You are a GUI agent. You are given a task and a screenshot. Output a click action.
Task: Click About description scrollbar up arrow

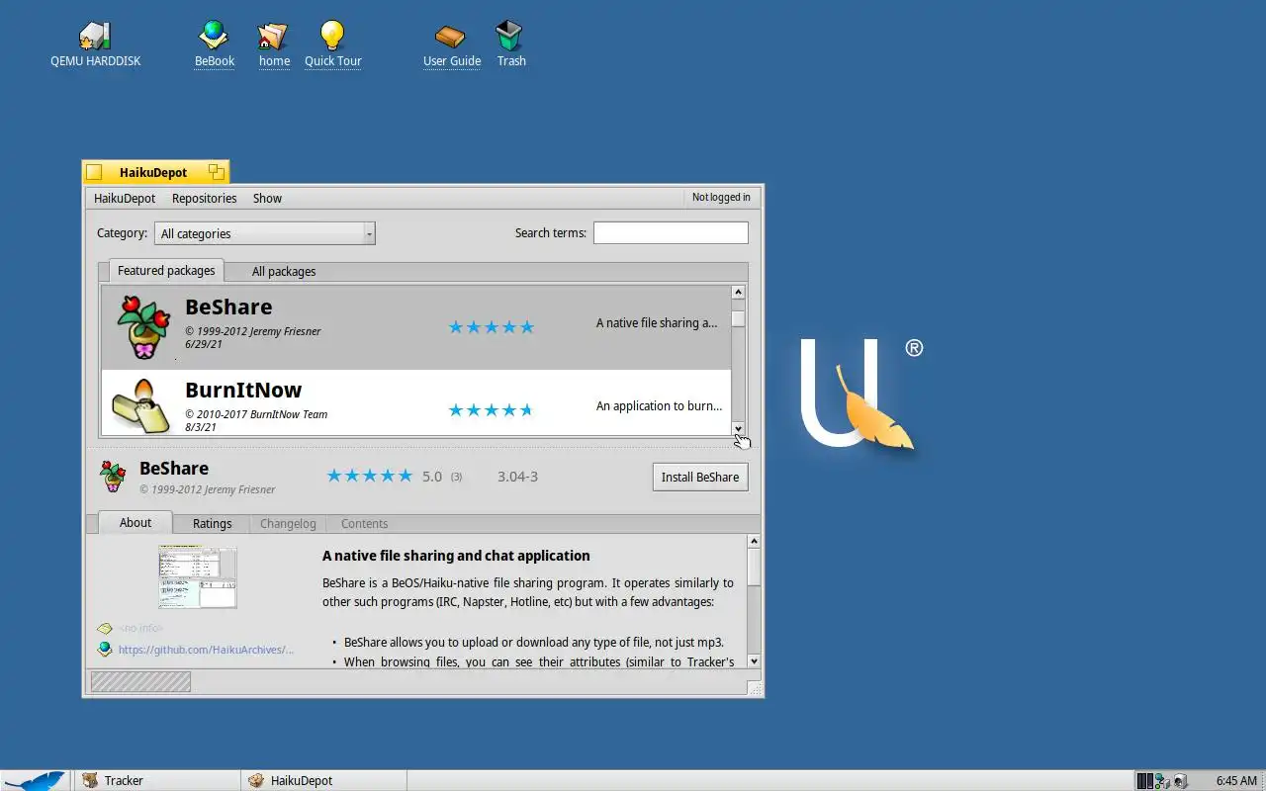tap(754, 541)
